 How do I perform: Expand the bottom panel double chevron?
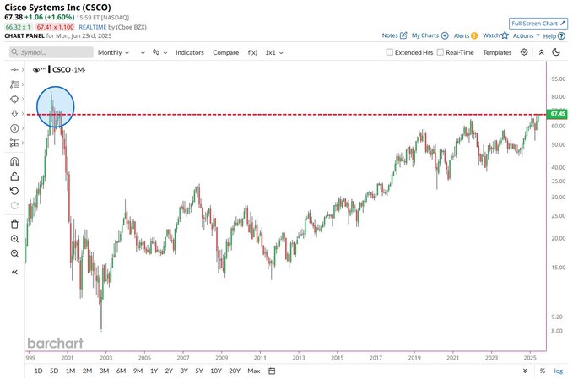coord(525,371)
